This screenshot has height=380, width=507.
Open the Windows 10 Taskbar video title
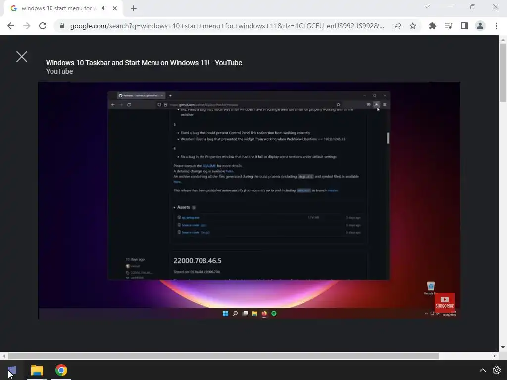pyautogui.click(x=144, y=63)
